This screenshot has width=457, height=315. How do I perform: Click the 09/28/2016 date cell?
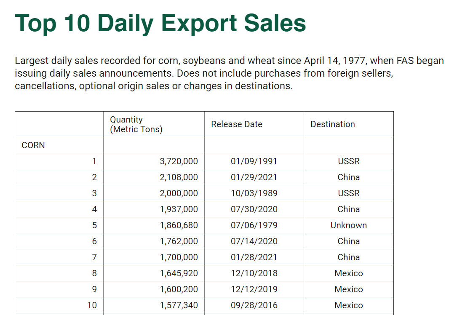[x=254, y=305]
